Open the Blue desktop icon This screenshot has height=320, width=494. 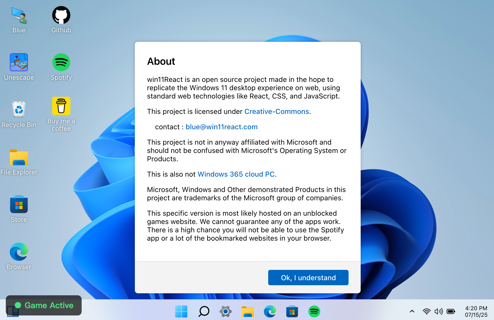(19, 20)
